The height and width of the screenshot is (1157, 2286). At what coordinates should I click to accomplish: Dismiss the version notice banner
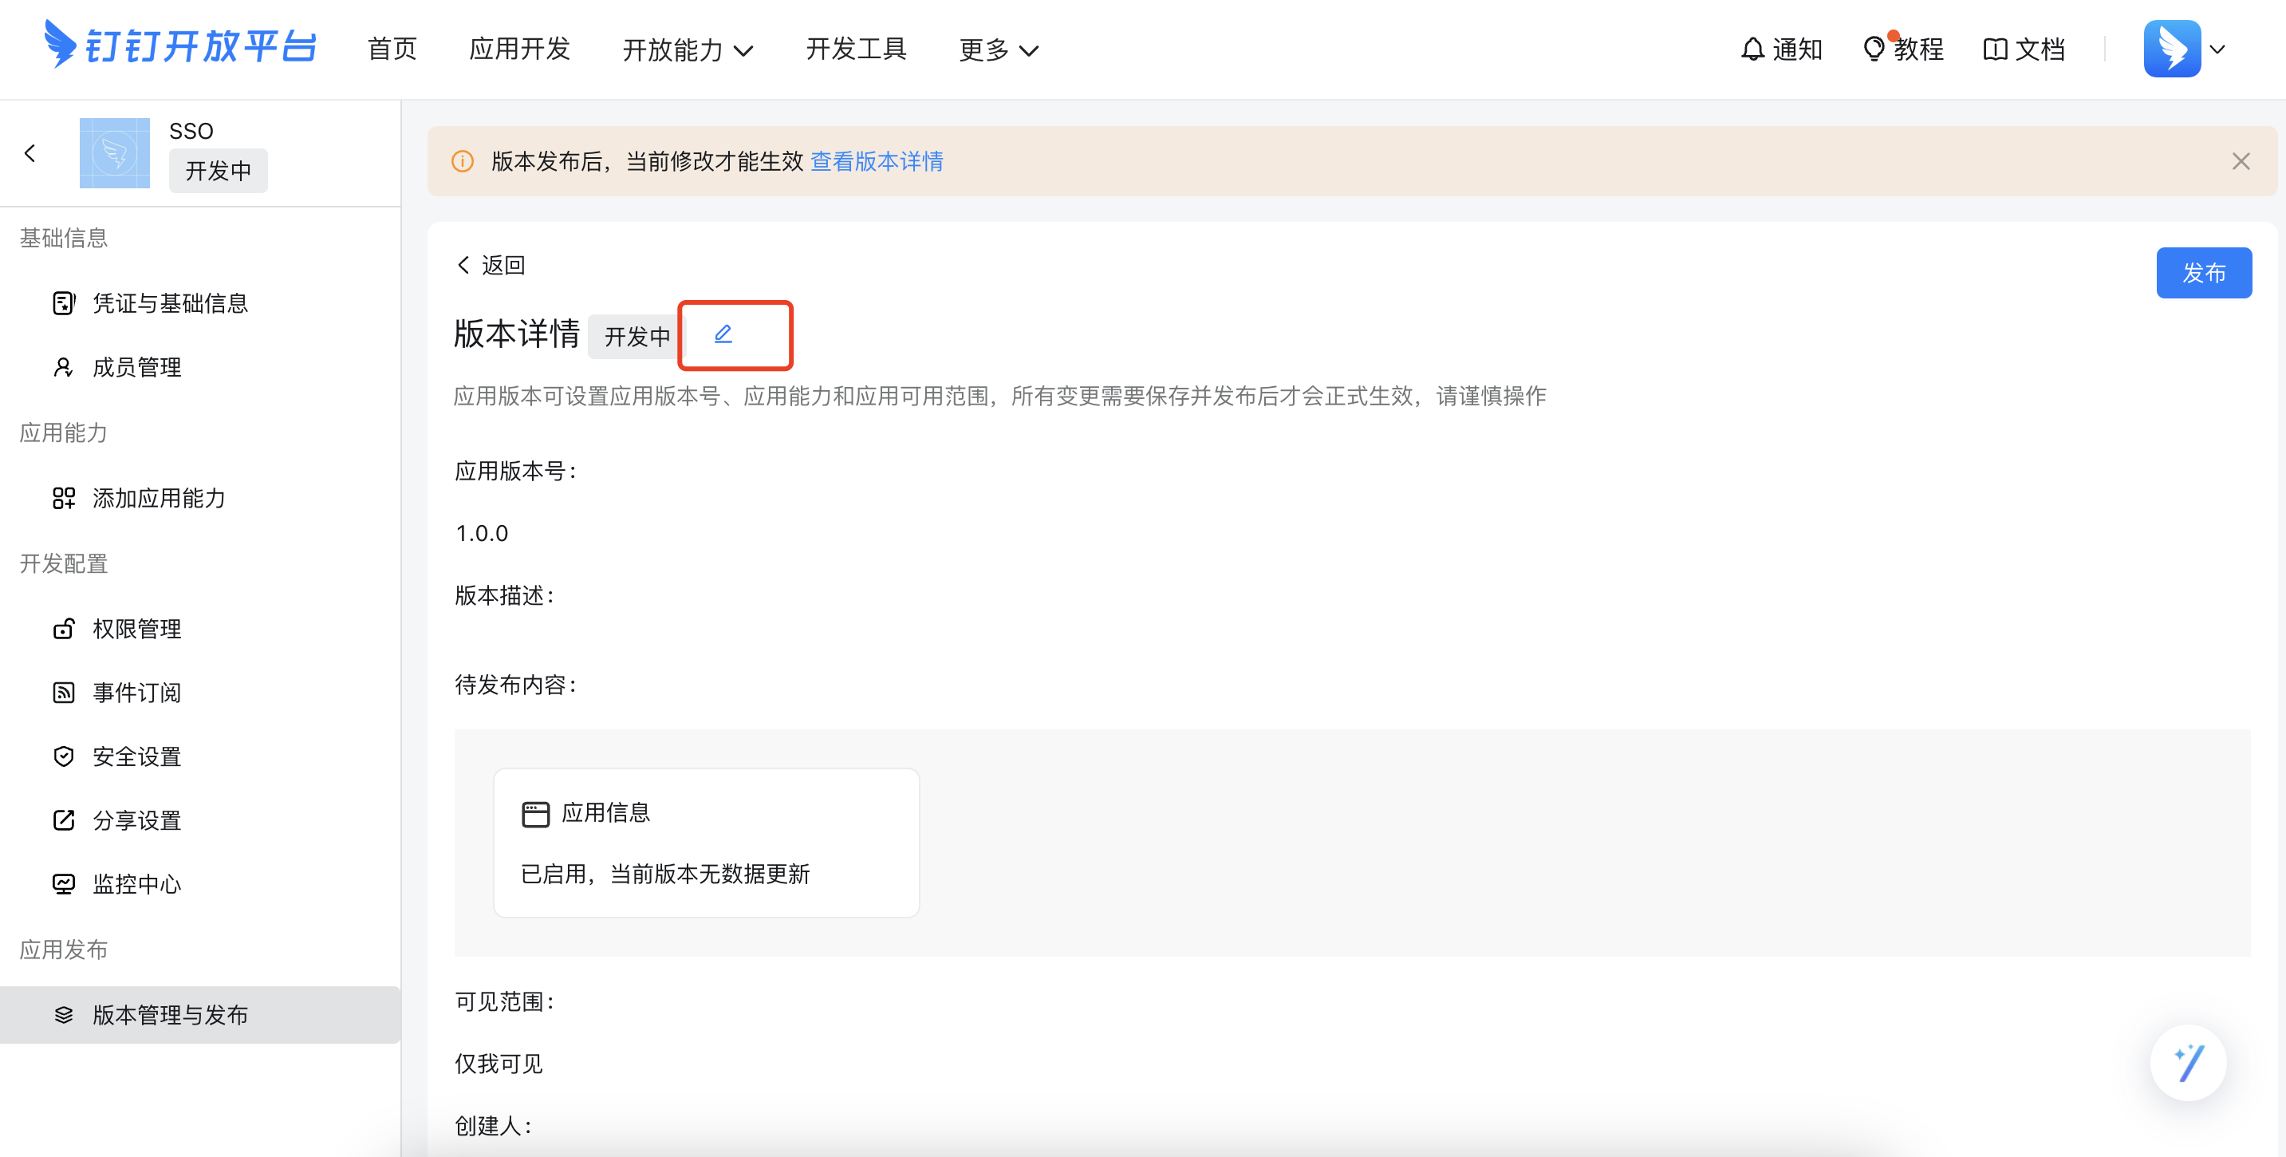[x=2241, y=162]
